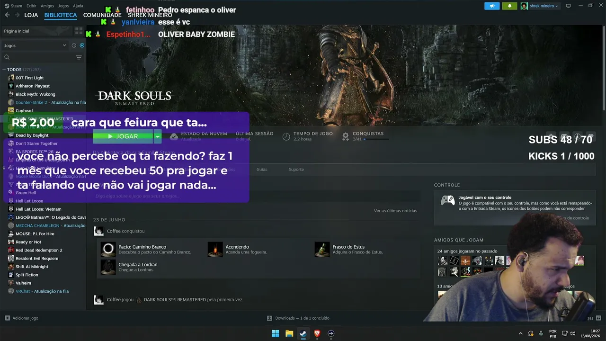The image size is (606, 341).
Task: Open the blue announcements megaphone button
Action: tap(492, 6)
